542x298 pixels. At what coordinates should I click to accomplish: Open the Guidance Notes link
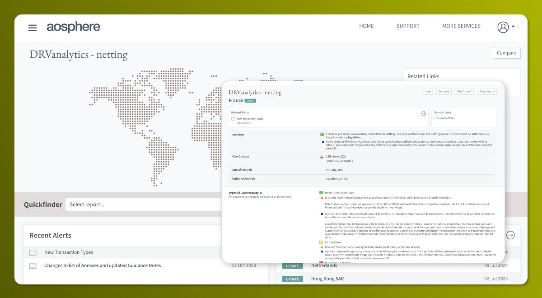[445, 118]
